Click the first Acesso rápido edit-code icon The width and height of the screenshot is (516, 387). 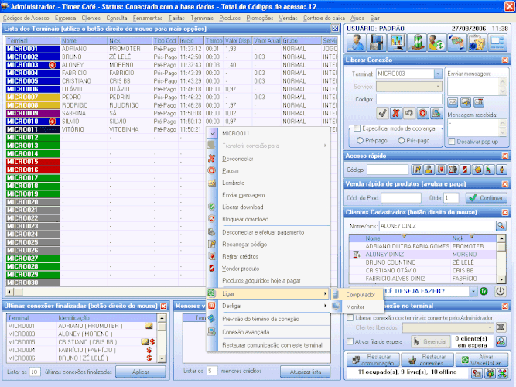click(x=416, y=170)
